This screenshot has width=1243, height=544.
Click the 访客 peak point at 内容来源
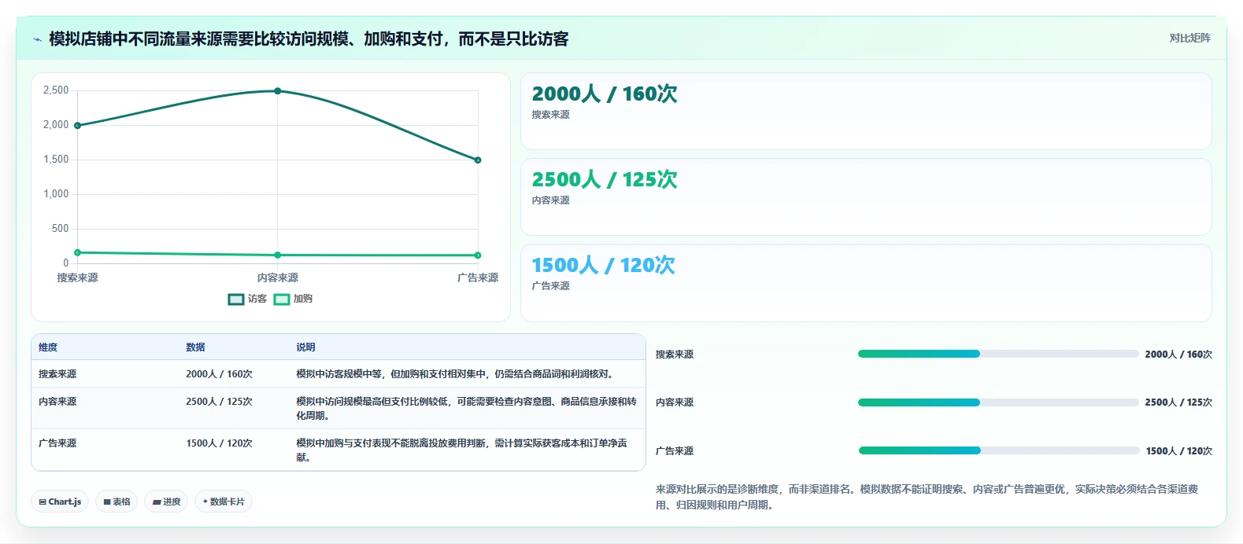click(x=278, y=91)
